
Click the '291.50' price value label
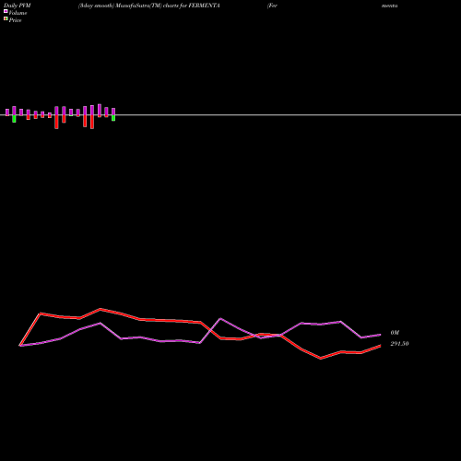pos(399,344)
